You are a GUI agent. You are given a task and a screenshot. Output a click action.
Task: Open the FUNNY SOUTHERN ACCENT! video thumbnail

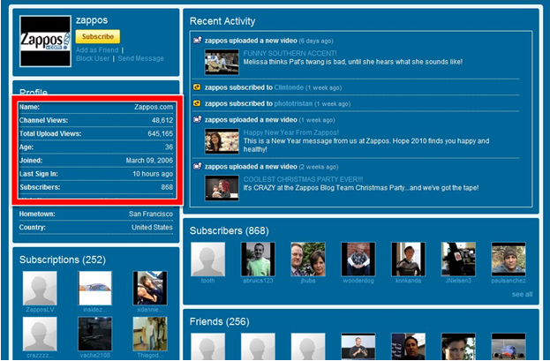point(222,62)
